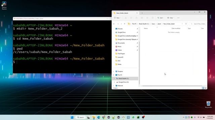
Task: Select the New_Folder_Sabah Explorer tab
Action: [x=125, y=13]
